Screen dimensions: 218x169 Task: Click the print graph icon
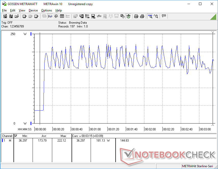(136, 16)
